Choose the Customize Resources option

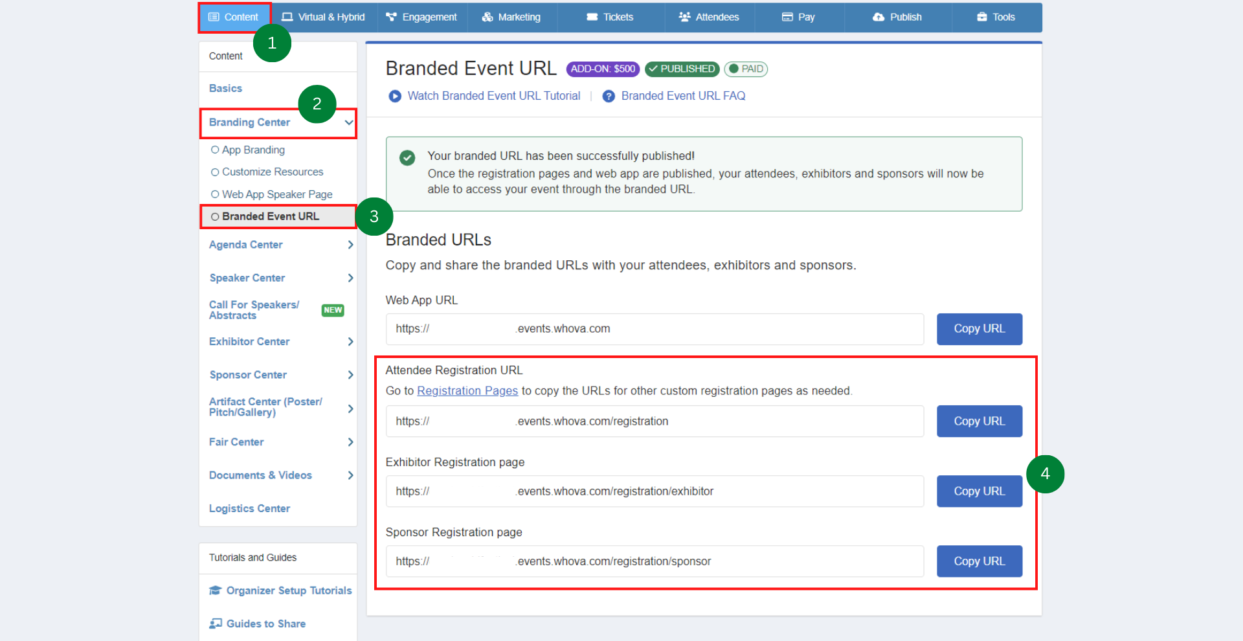(216, 172)
